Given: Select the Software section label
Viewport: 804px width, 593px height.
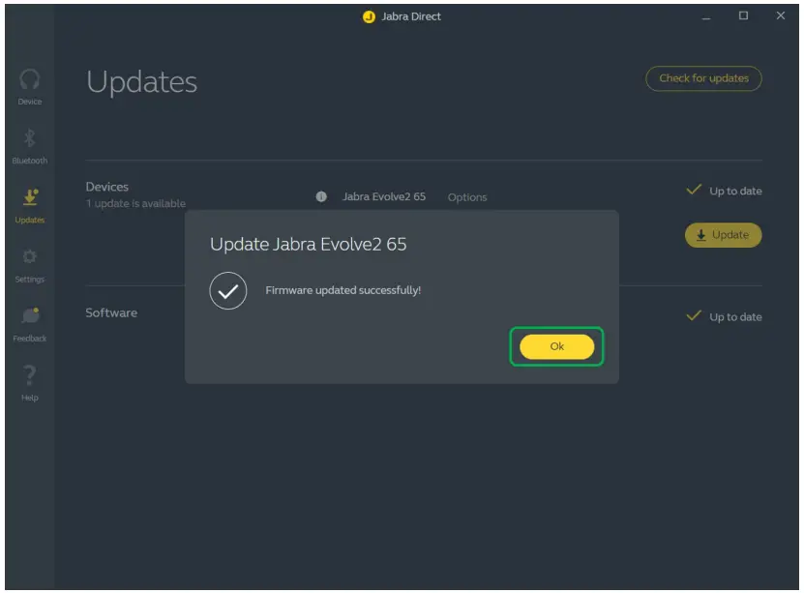Looking at the screenshot, I should click(x=113, y=312).
